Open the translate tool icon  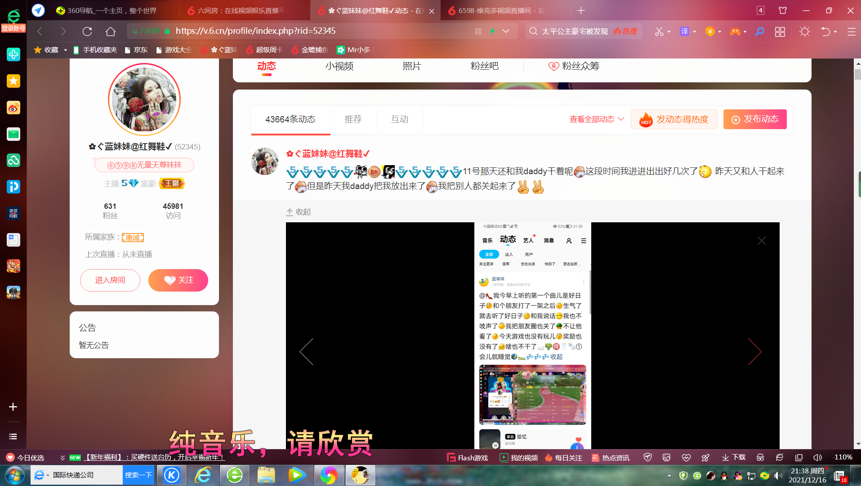coord(684,31)
